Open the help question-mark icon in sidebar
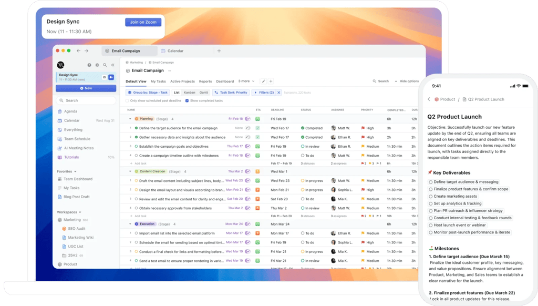 [x=89, y=65]
